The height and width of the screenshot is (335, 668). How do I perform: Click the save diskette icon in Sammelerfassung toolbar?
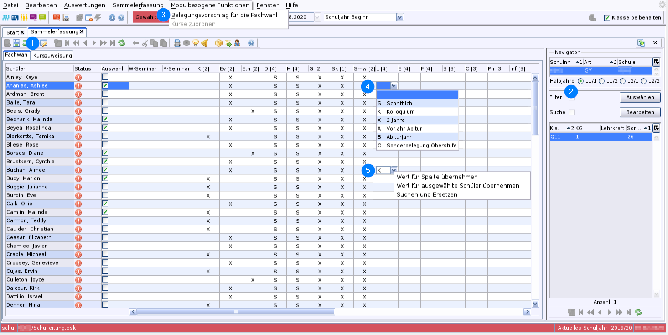click(16, 43)
